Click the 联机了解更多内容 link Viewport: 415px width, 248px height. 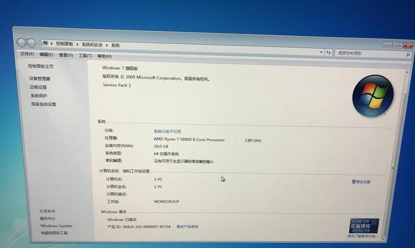coord(363,236)
